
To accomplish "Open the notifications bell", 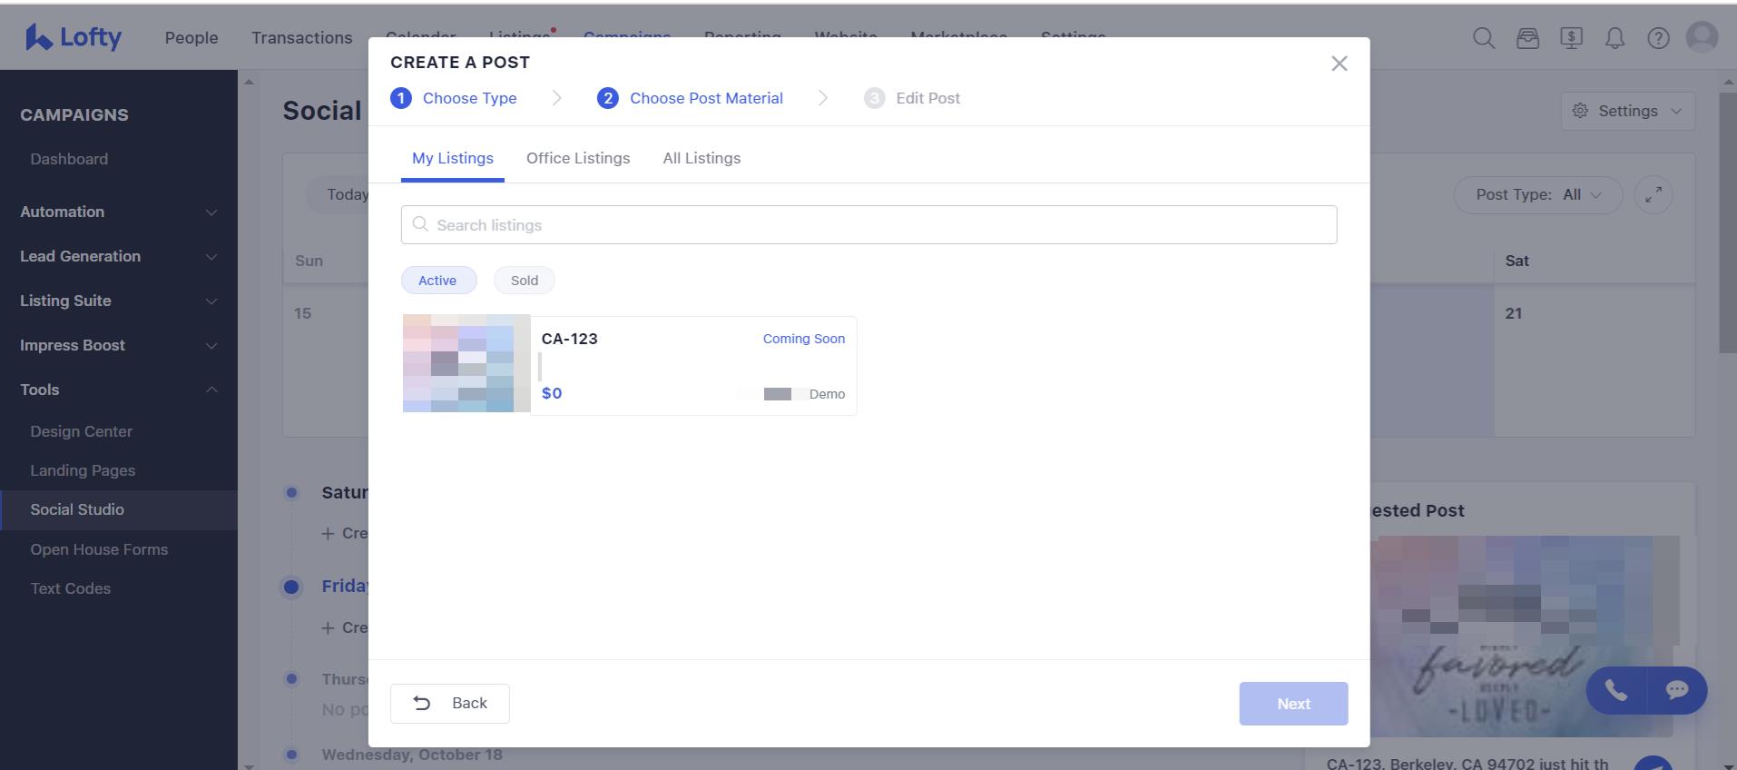I will click(1614, 38).
